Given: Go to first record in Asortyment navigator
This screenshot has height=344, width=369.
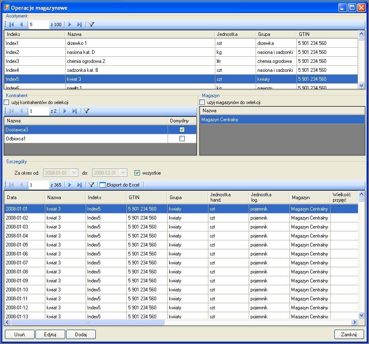Looking at the screenshot, I should (11, 24).
